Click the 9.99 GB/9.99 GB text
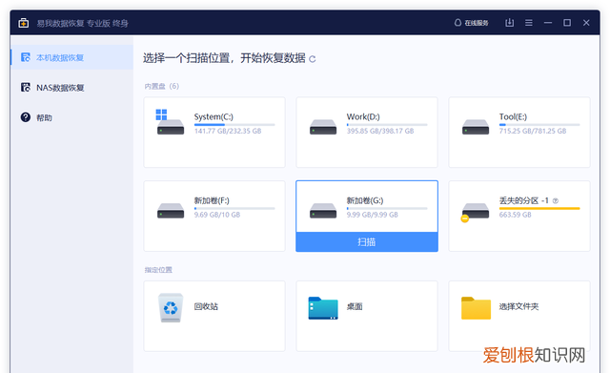 coord(373,215)
